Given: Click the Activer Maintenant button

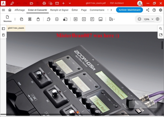Looking at the screenshot, I should click(x=130, y=10).
